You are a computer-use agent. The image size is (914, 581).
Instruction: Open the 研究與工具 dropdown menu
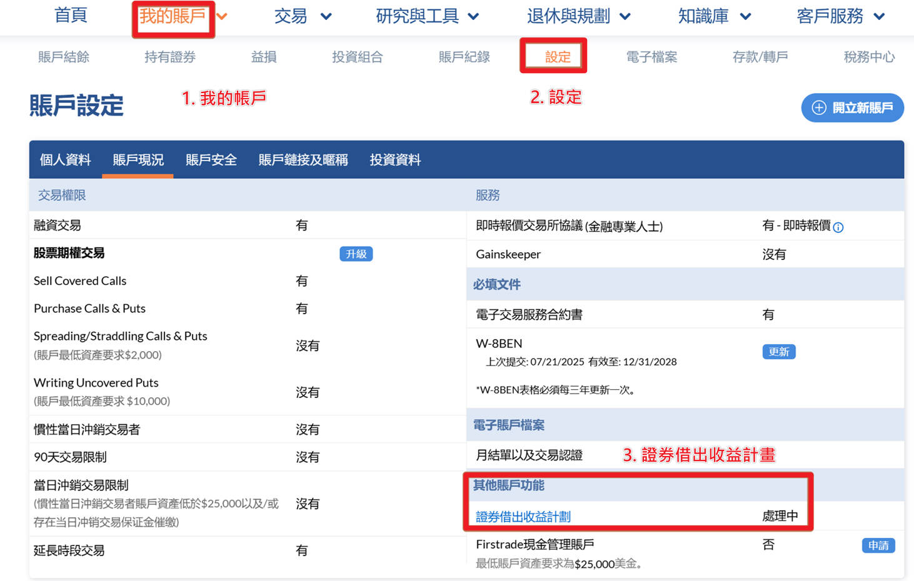pos(427,17)
